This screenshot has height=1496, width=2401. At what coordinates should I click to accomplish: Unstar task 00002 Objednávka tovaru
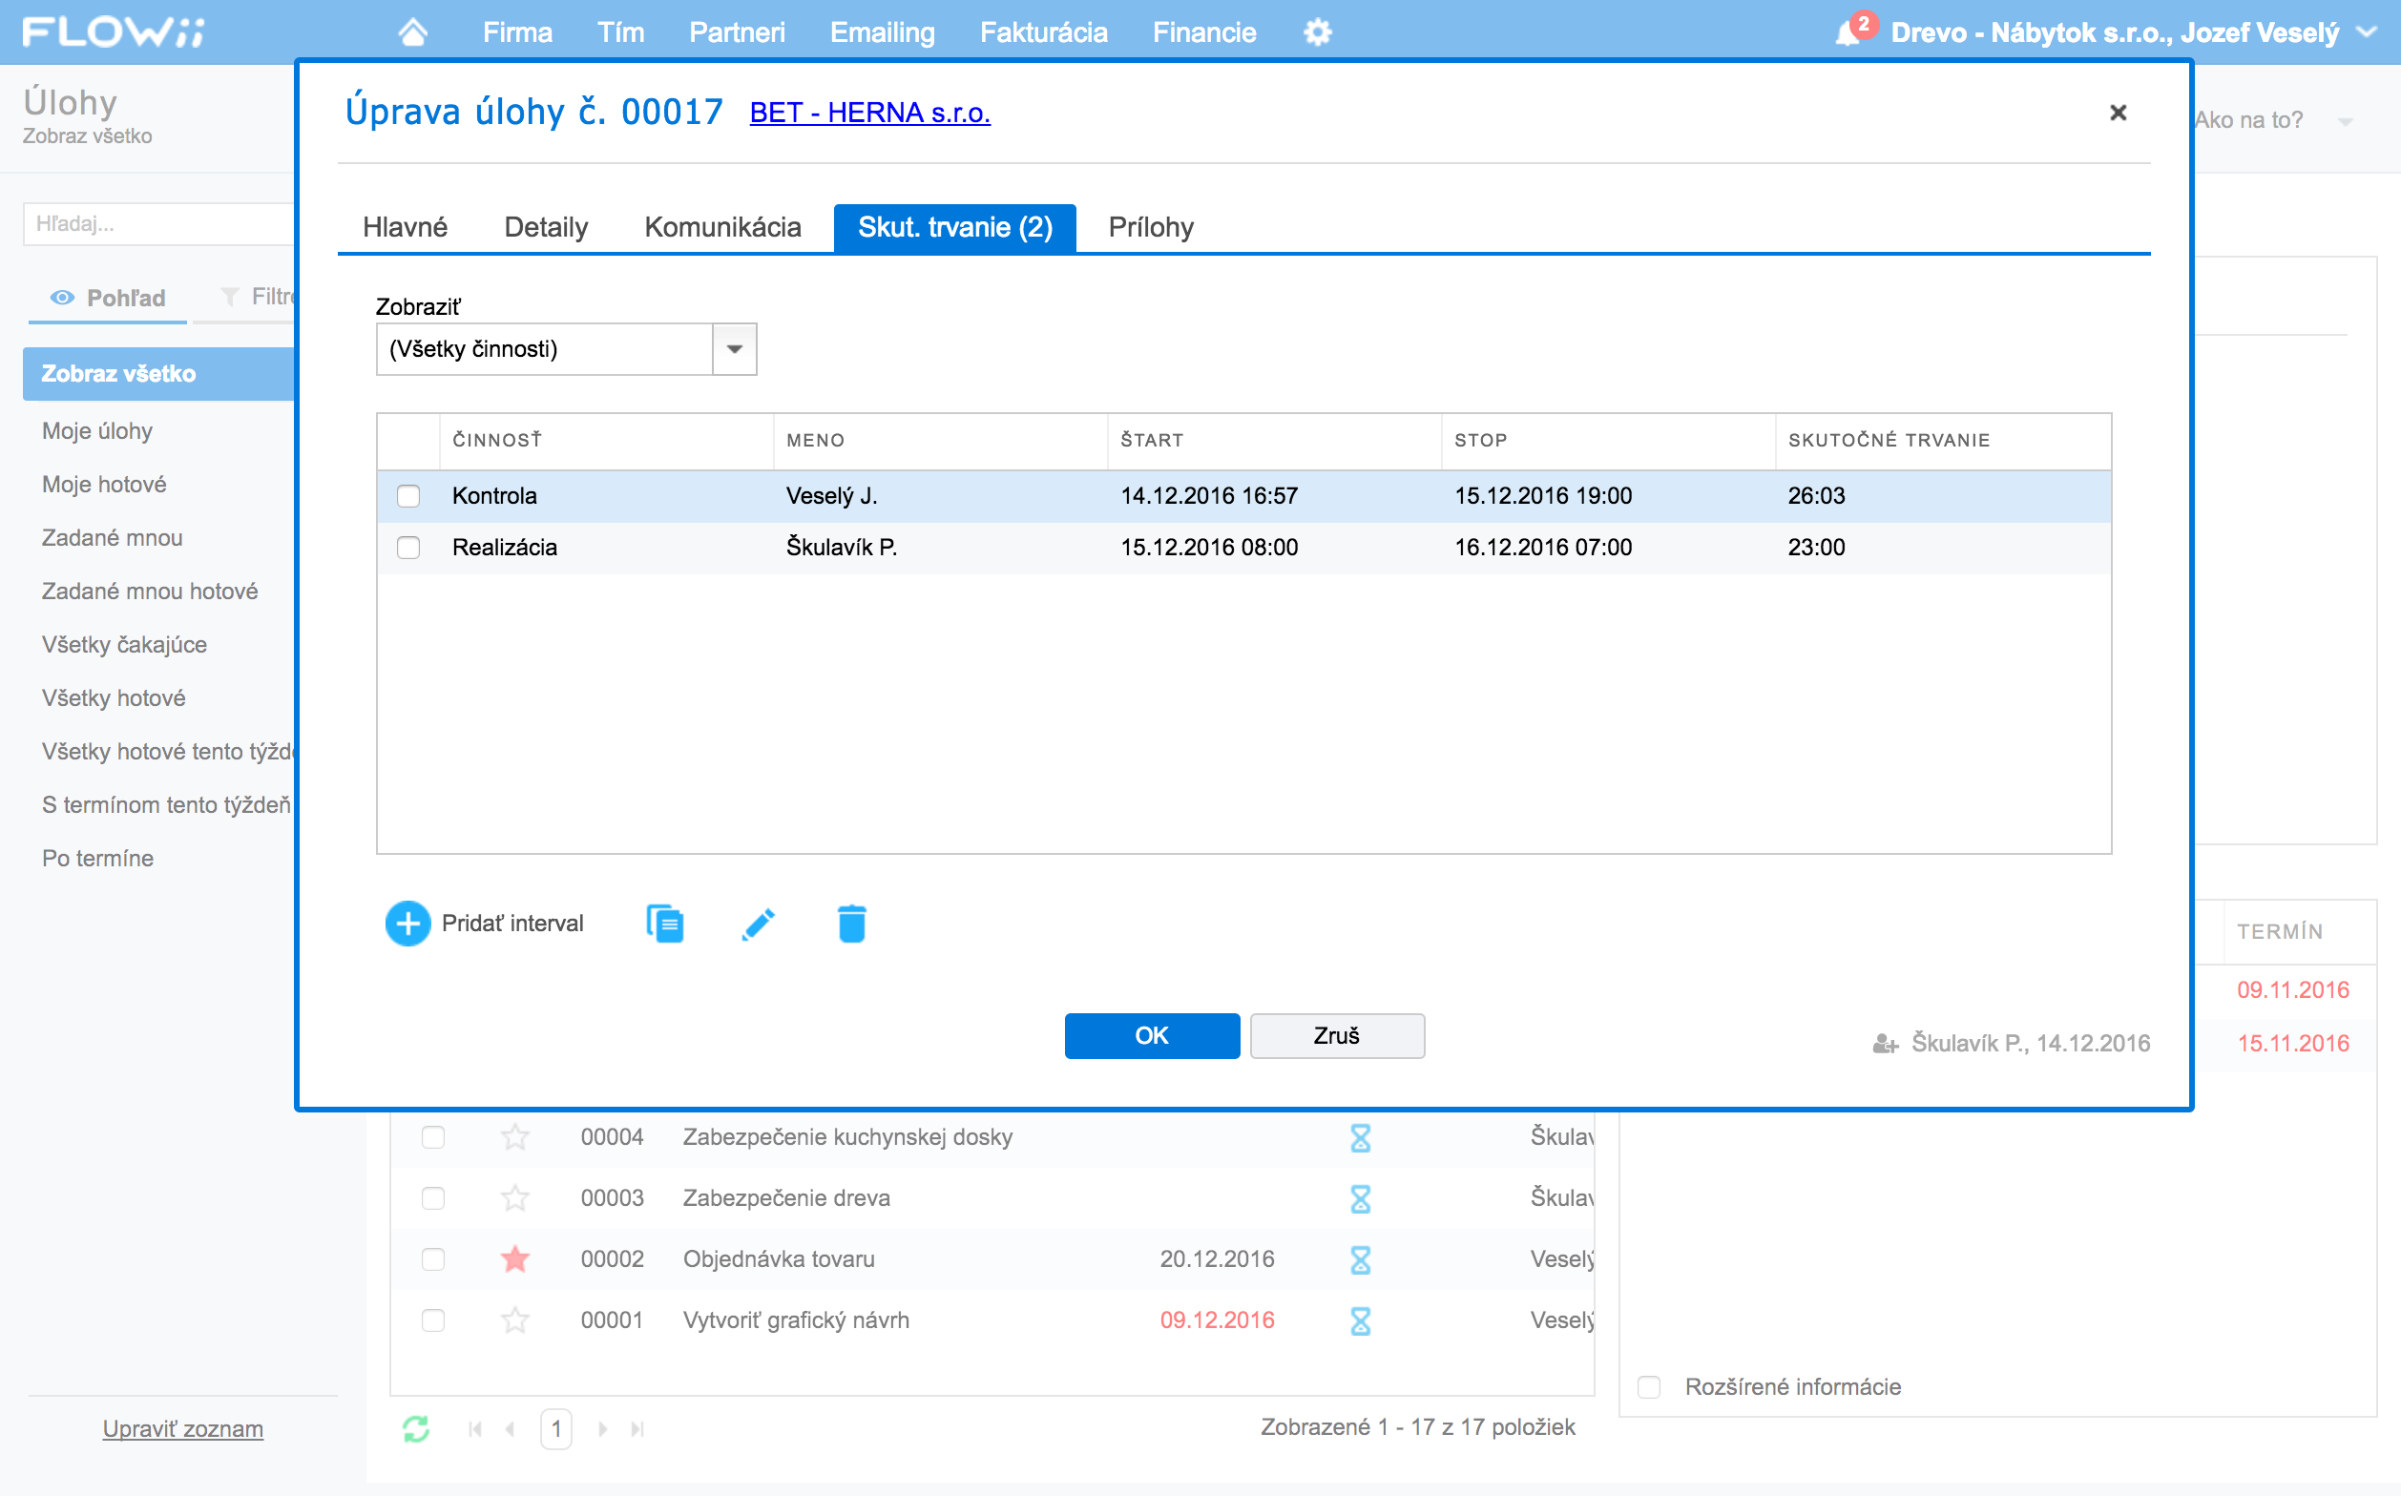click(514, 1258)
